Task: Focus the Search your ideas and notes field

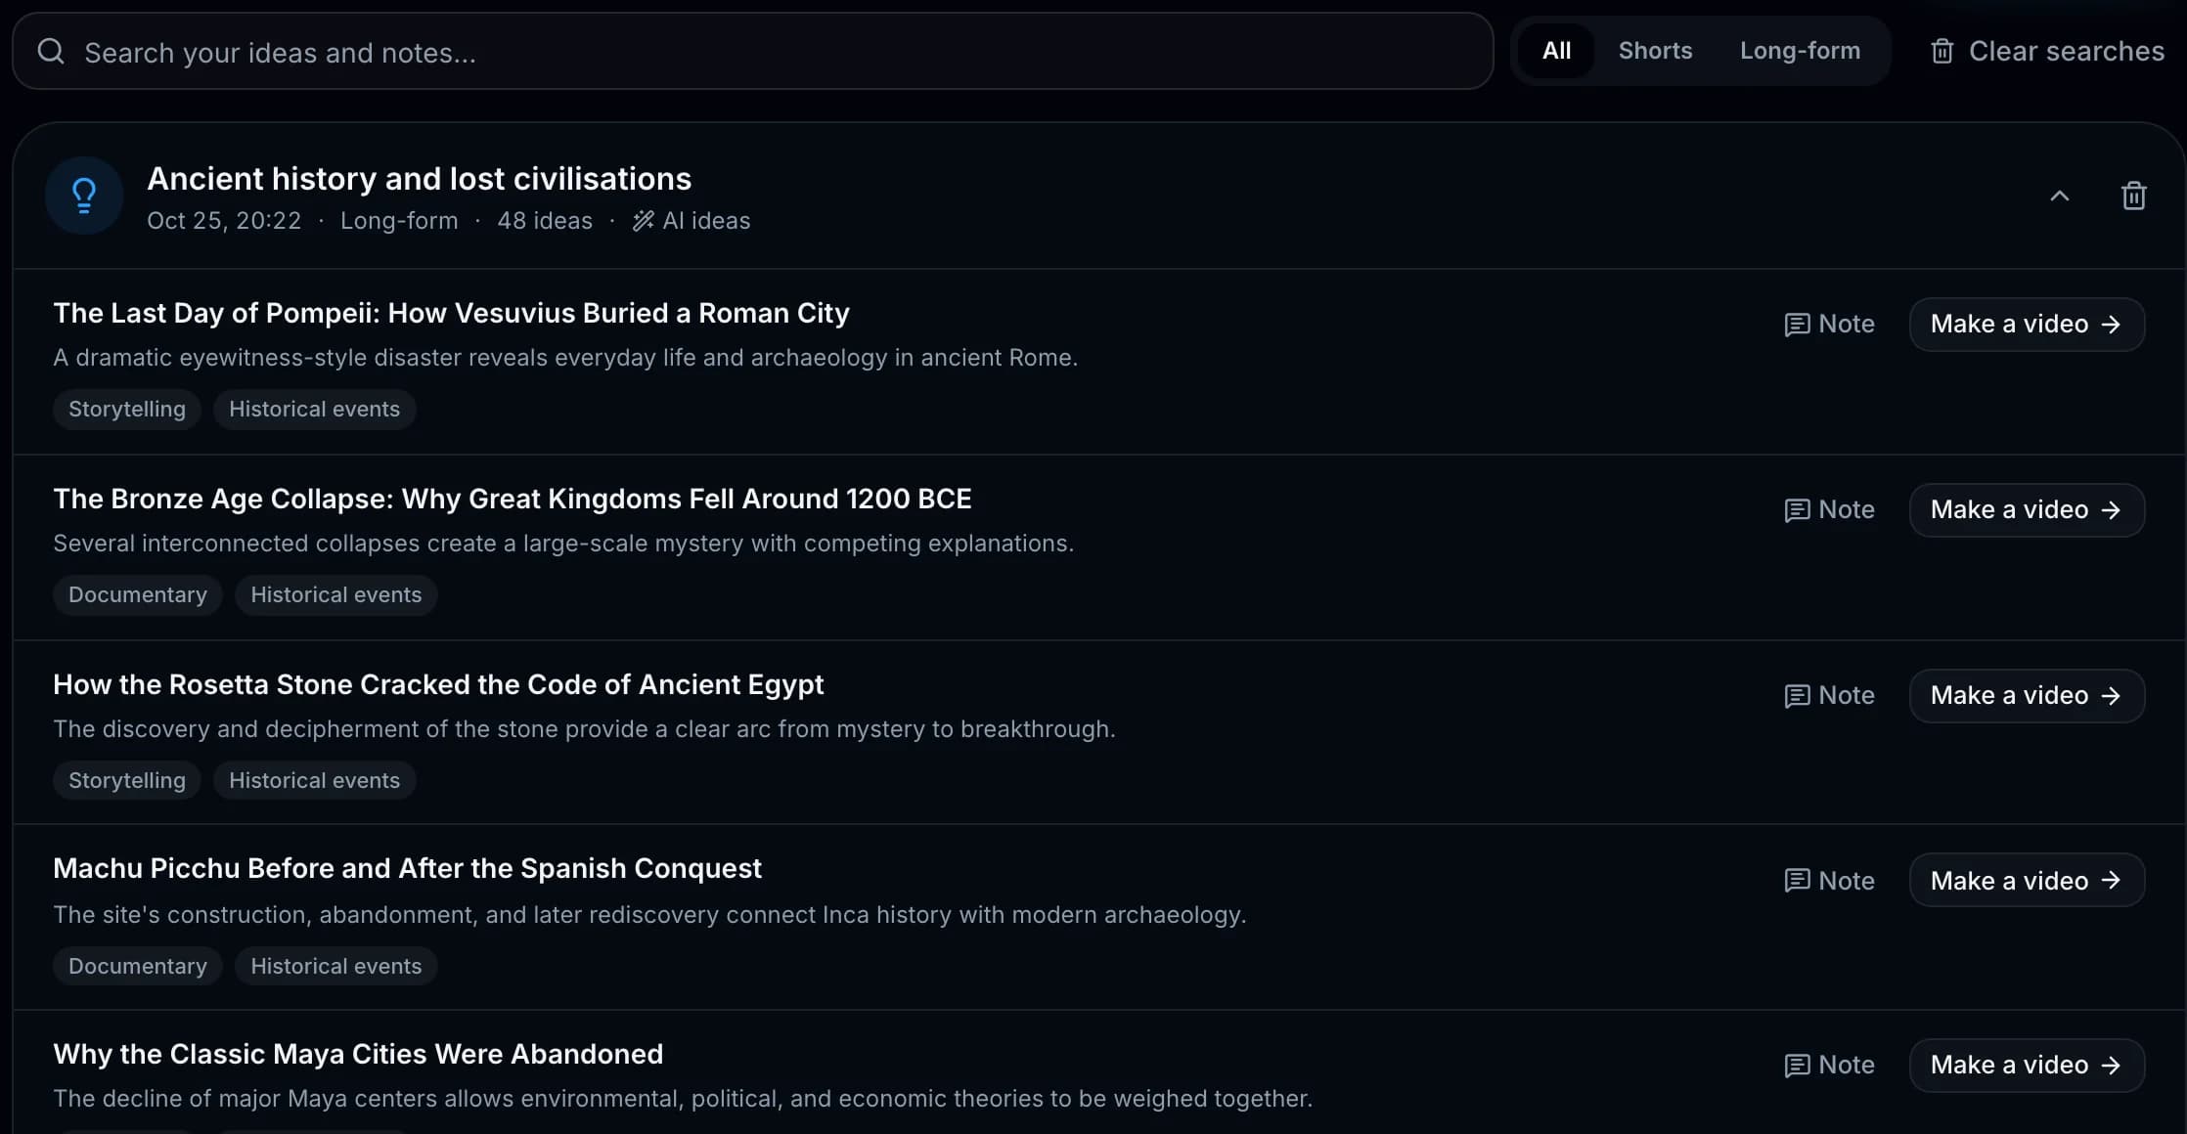Action: pyautogui.click(x=752, y=52)
